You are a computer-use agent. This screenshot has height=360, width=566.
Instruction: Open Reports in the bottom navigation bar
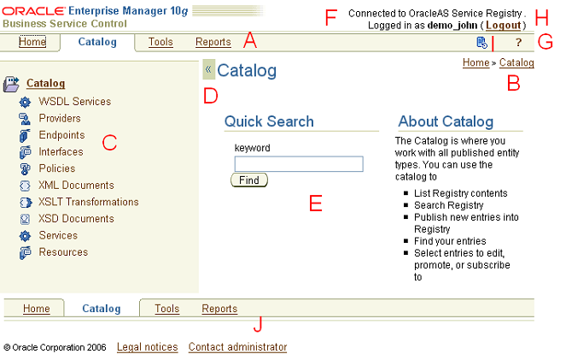point(219,309)
